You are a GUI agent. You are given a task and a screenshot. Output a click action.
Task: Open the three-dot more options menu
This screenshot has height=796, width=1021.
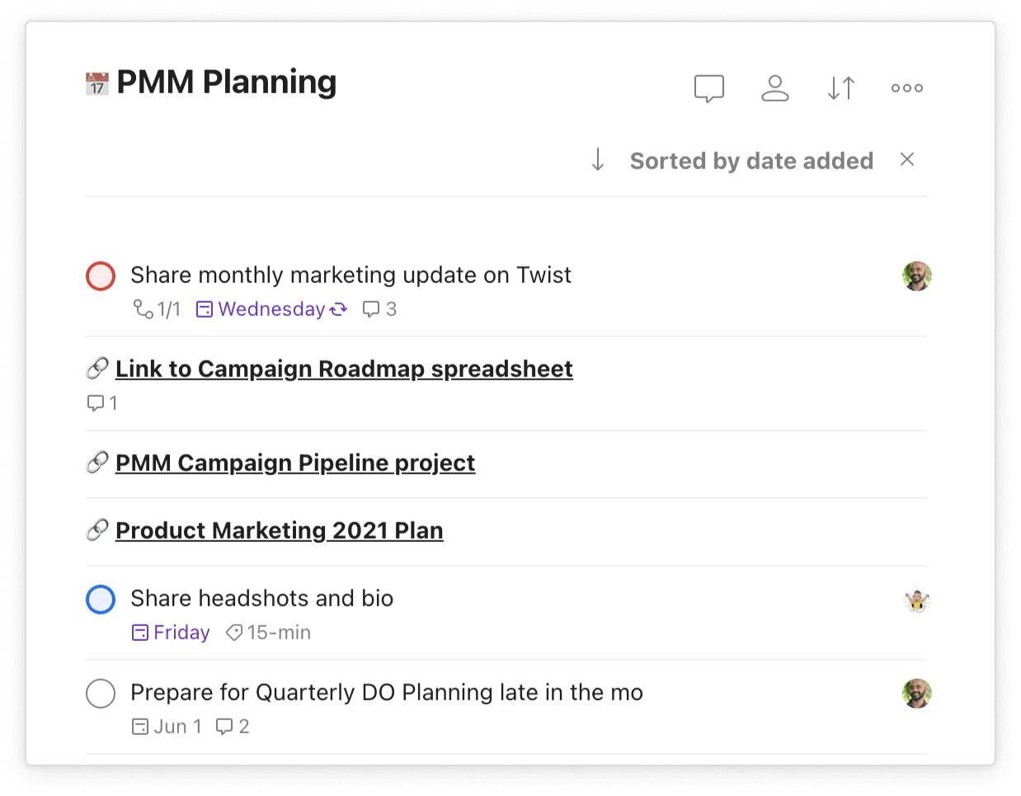point(906,88)
